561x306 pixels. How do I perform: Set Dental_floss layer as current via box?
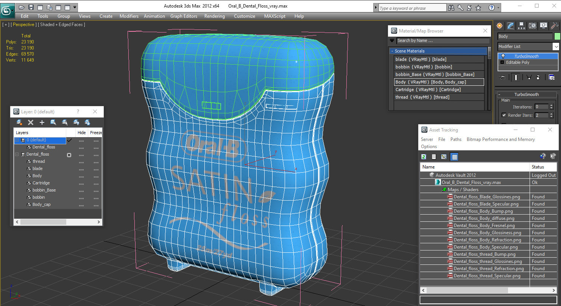tap(69, 155)
